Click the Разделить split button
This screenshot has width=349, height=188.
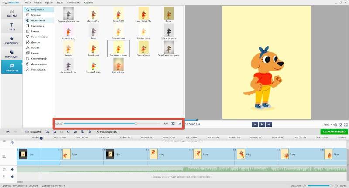pos(34,132)
